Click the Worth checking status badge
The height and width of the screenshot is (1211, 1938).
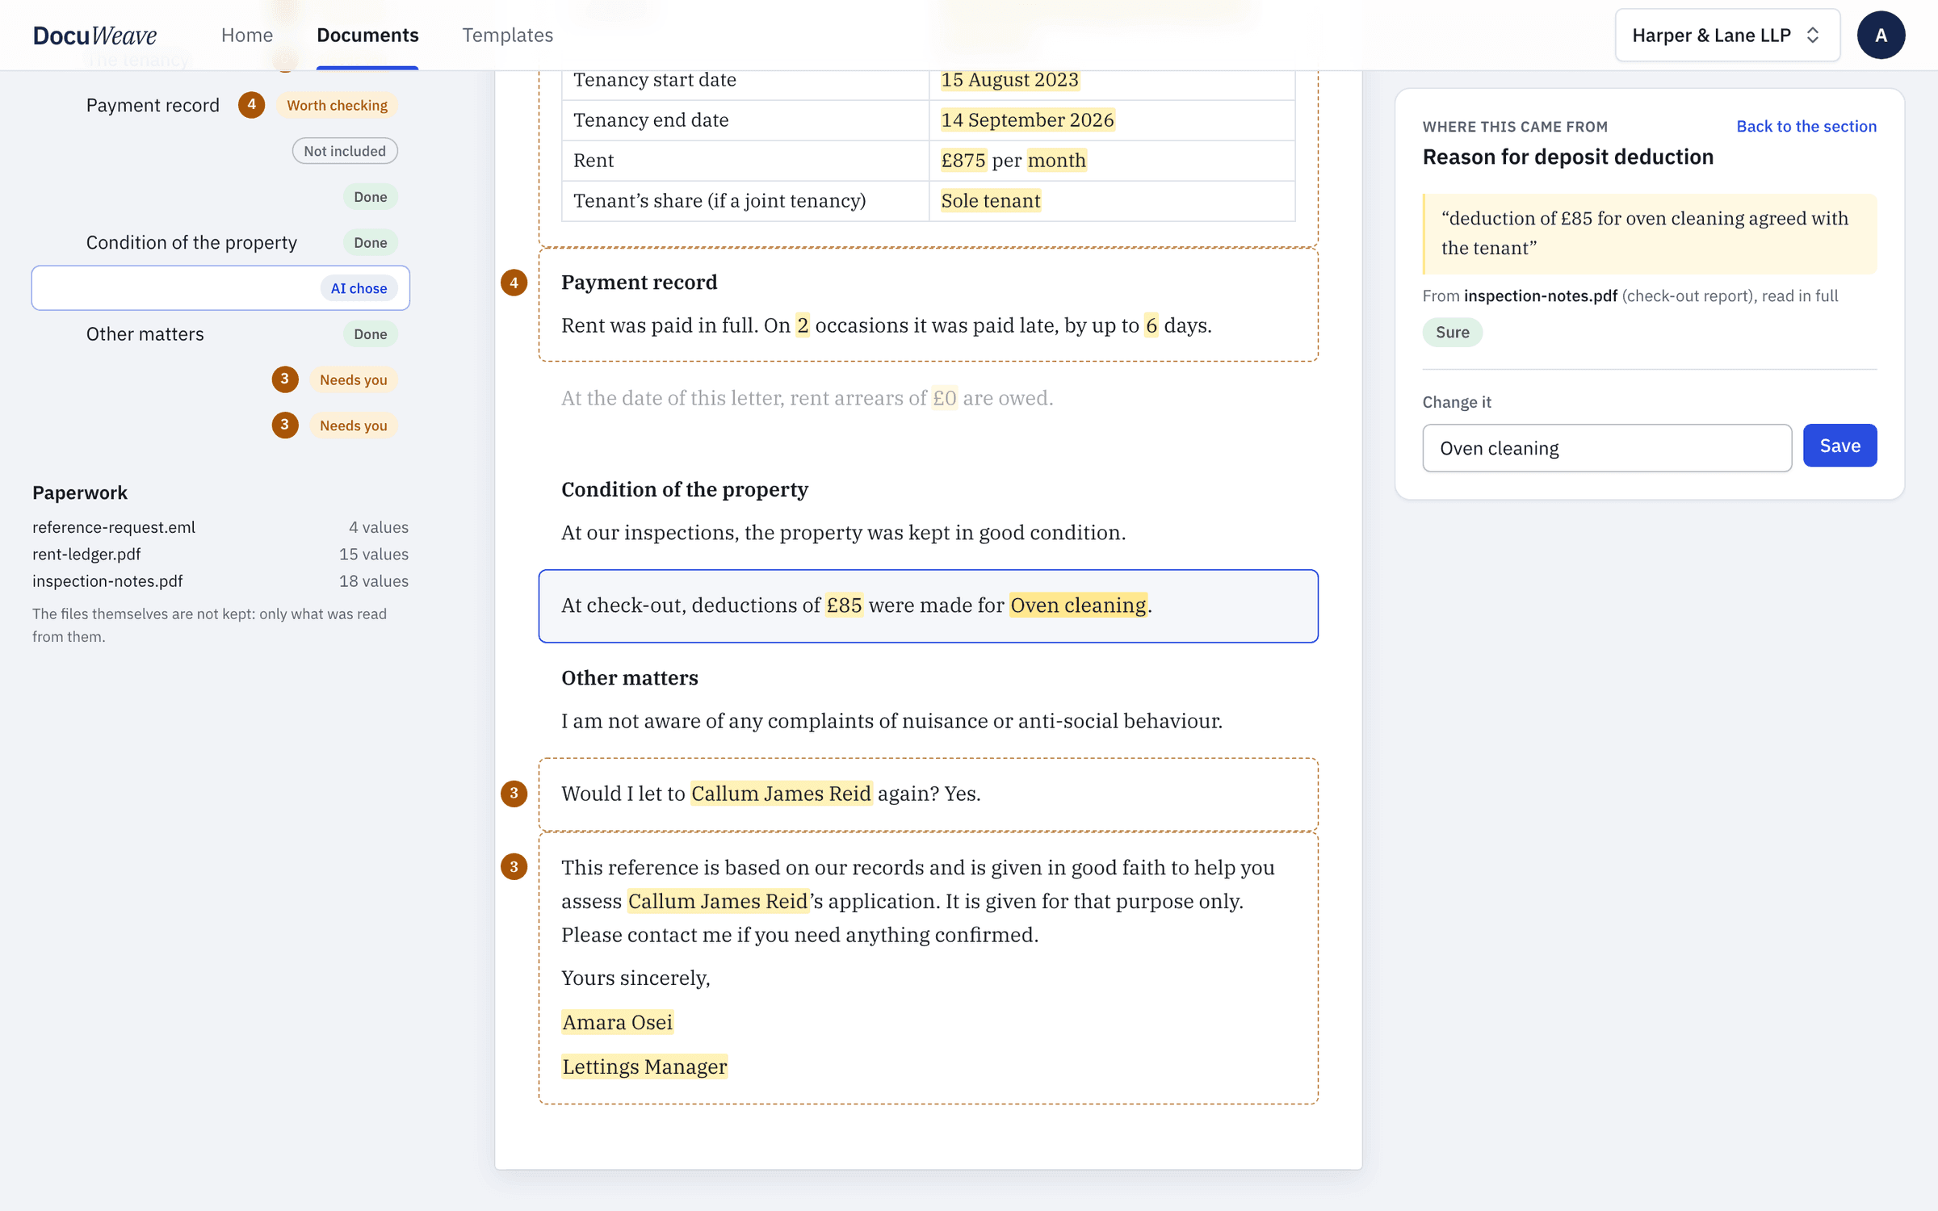click(337, 105)
